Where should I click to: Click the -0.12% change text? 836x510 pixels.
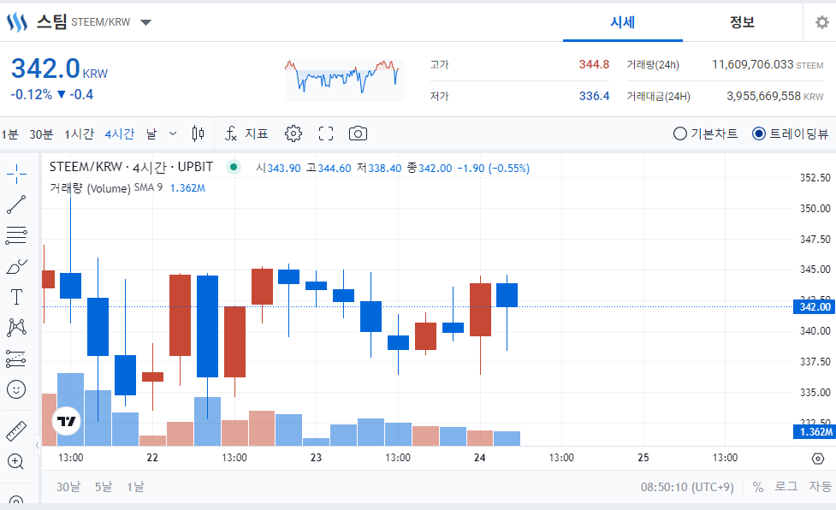tap(32, 95)
